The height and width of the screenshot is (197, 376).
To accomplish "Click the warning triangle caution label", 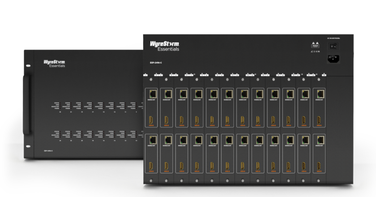I will [x=315, y=45].
